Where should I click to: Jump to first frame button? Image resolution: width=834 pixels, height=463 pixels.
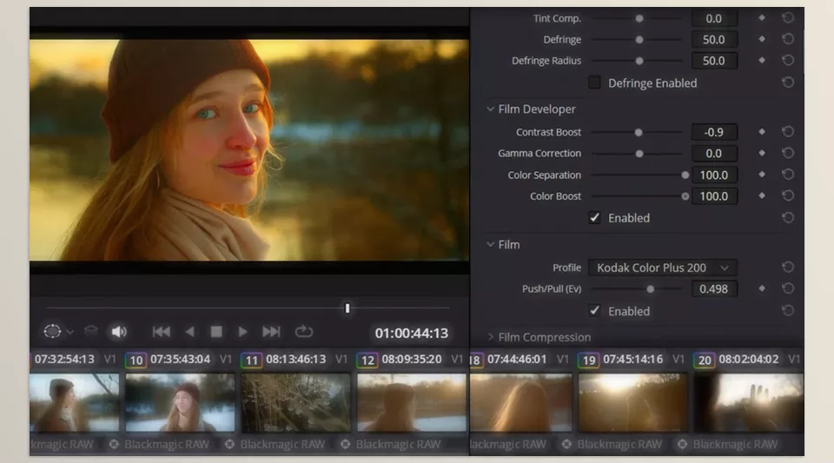coord(162,332)
